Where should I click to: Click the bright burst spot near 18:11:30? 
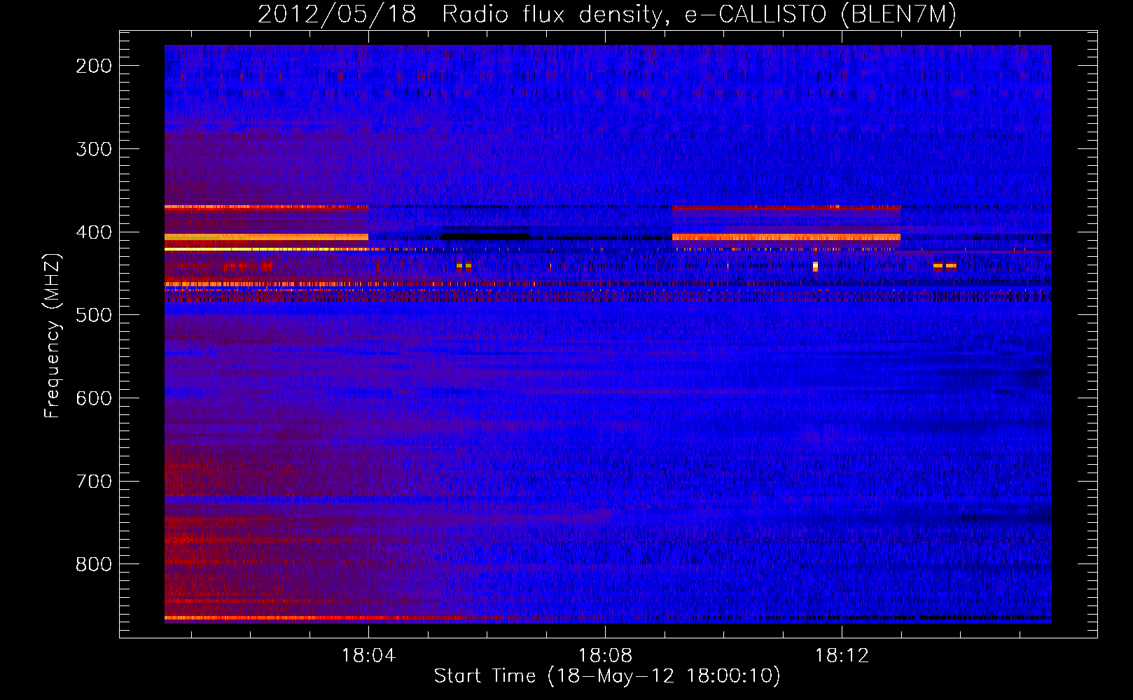click(x=815, y=267)
